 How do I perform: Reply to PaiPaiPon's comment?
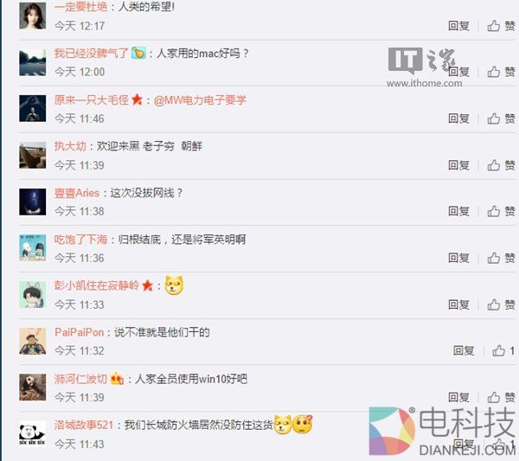tap(464, 350)
